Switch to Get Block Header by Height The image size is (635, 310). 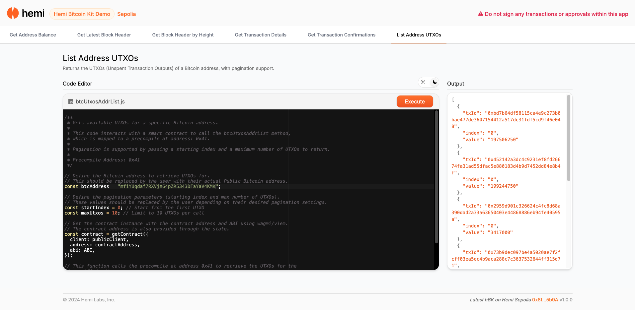coord(183,35)
